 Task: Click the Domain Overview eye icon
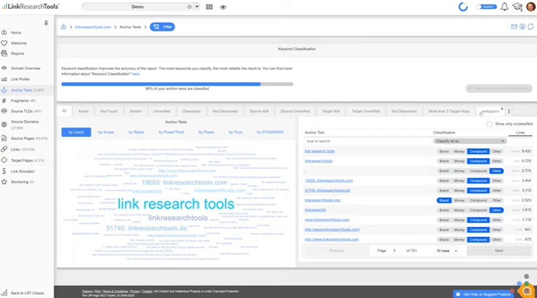(x=4, y=68)
